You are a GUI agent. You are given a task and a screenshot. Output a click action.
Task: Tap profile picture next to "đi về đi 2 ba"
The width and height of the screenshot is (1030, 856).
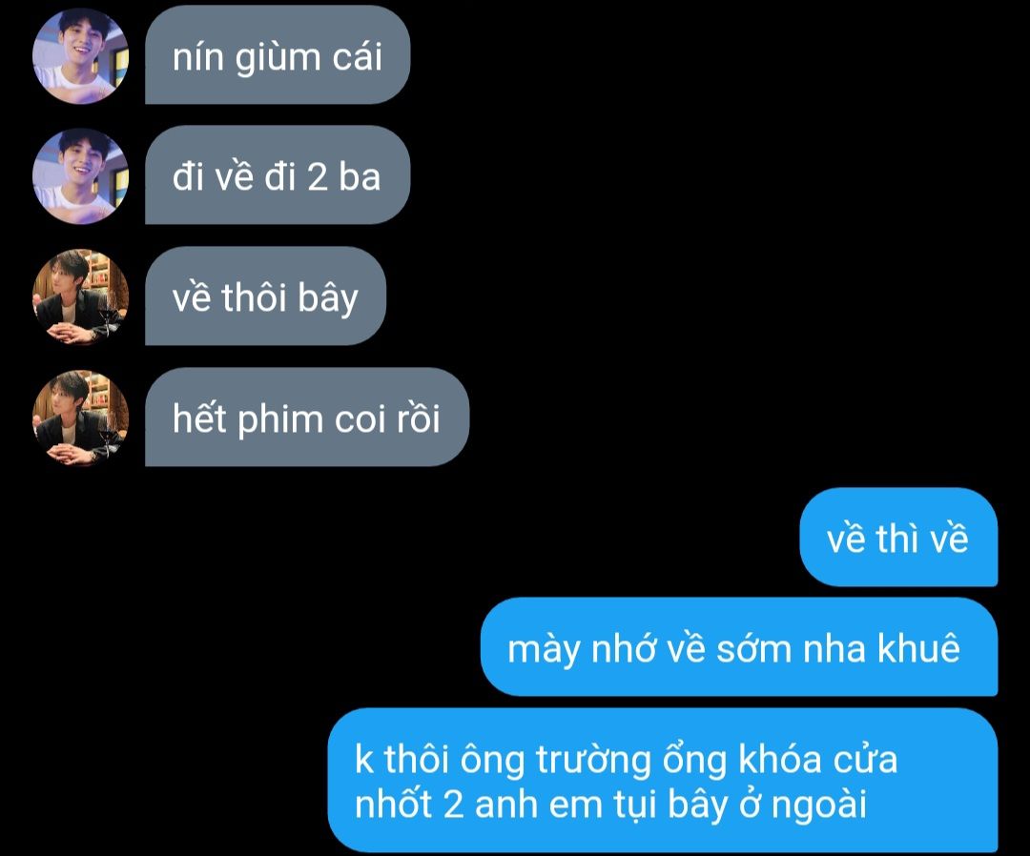click(80, 176)
